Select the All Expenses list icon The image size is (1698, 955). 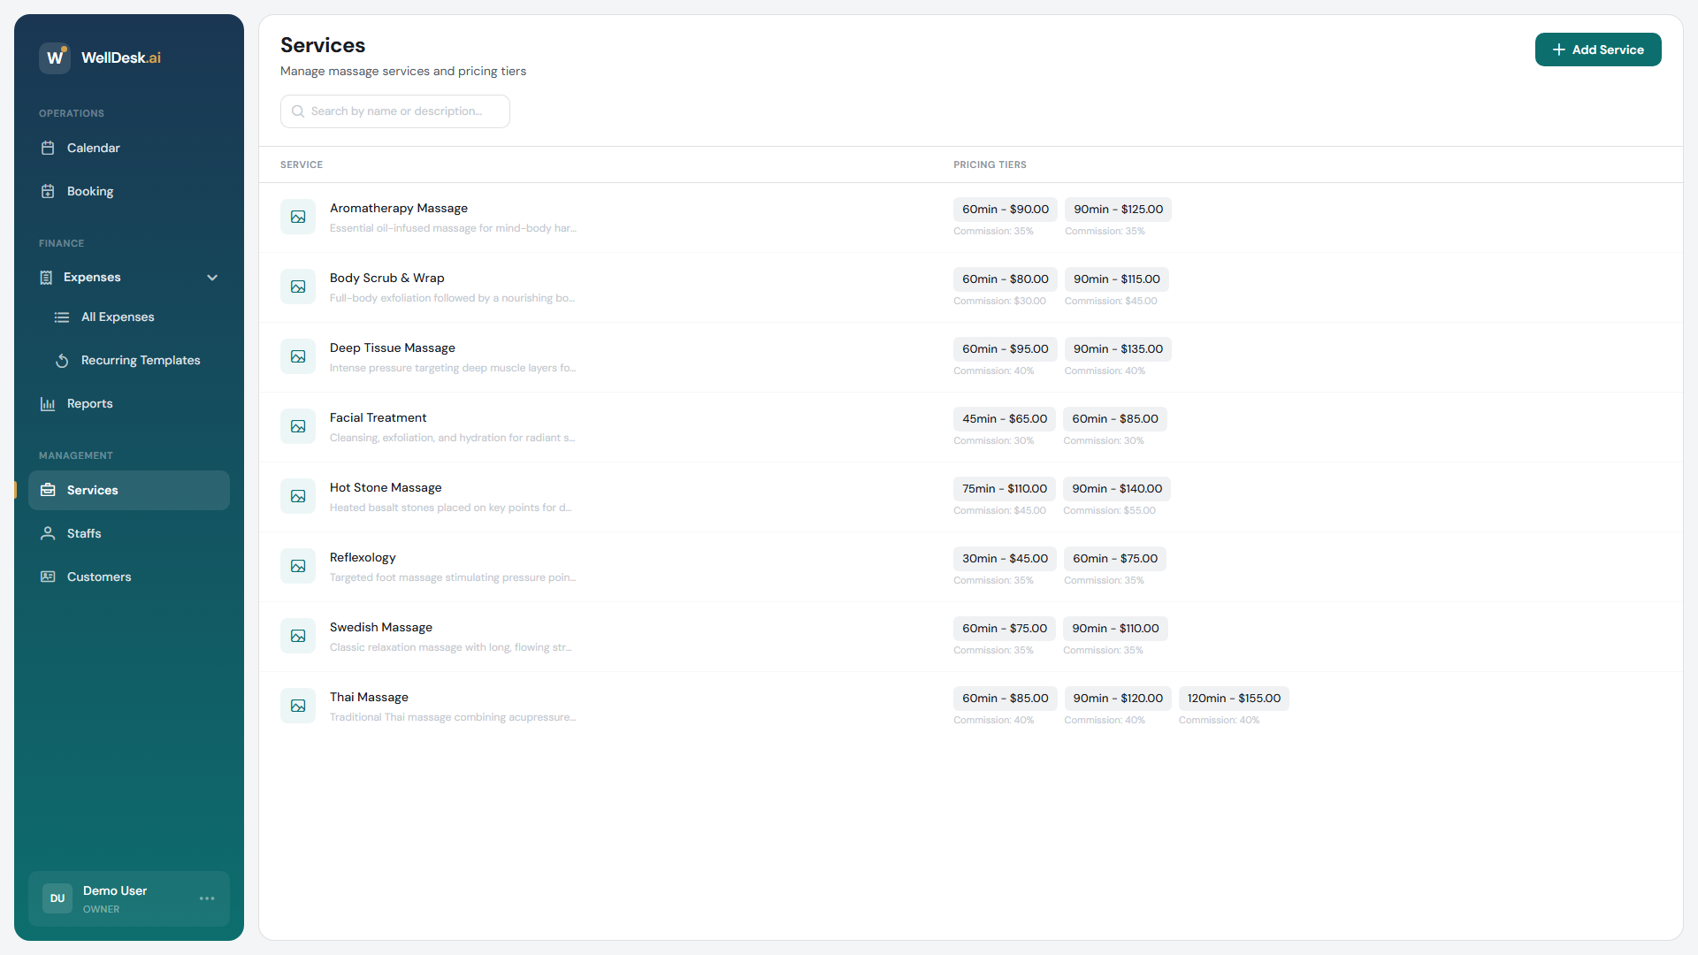pyautogui.click(x=61, y=317)
